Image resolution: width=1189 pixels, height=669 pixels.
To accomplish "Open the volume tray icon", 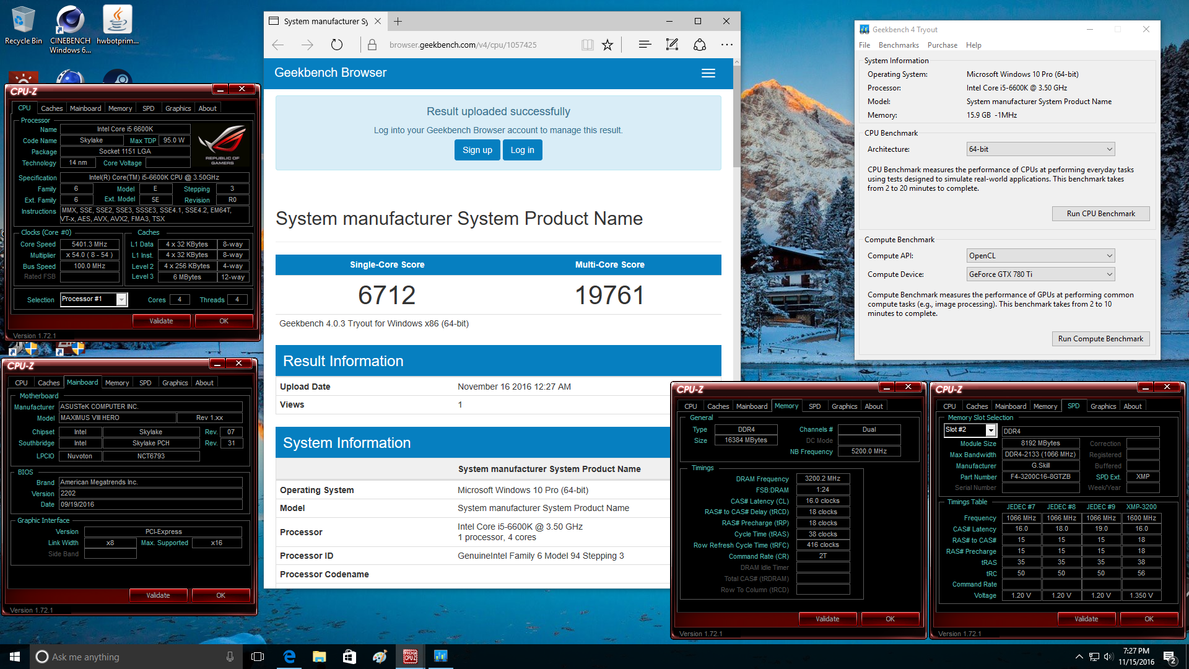I will pos(1108,657).
